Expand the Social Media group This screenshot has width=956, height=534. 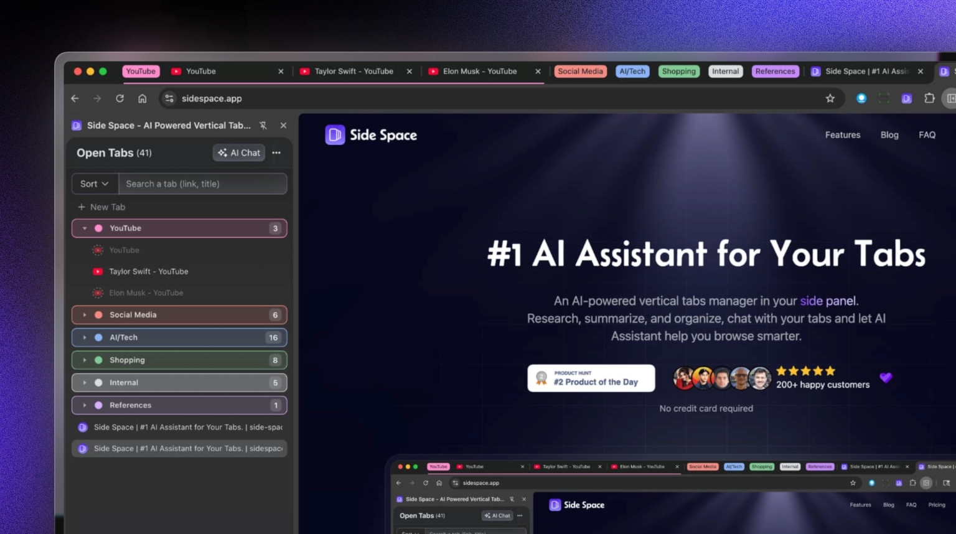pyautogui.click(x=85, y=315)
